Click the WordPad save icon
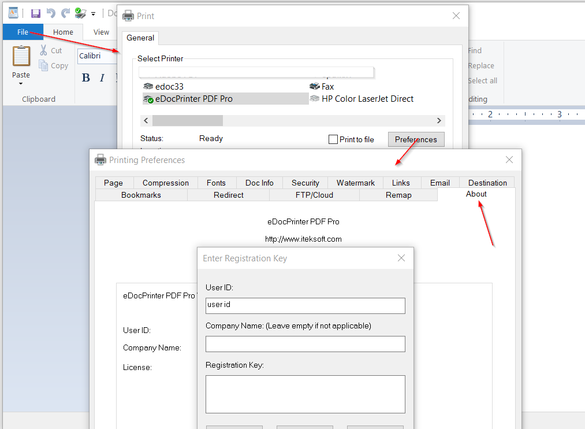 click(35, 13)
